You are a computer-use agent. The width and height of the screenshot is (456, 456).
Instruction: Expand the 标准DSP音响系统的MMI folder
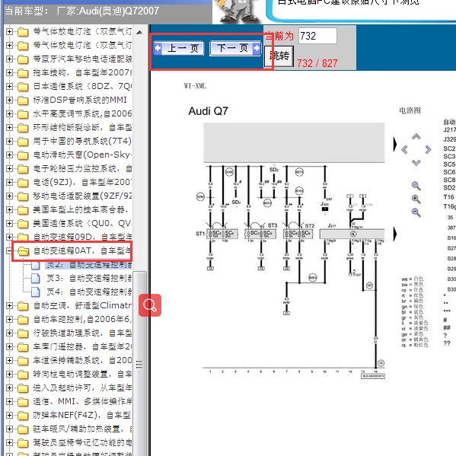point(9,100)
